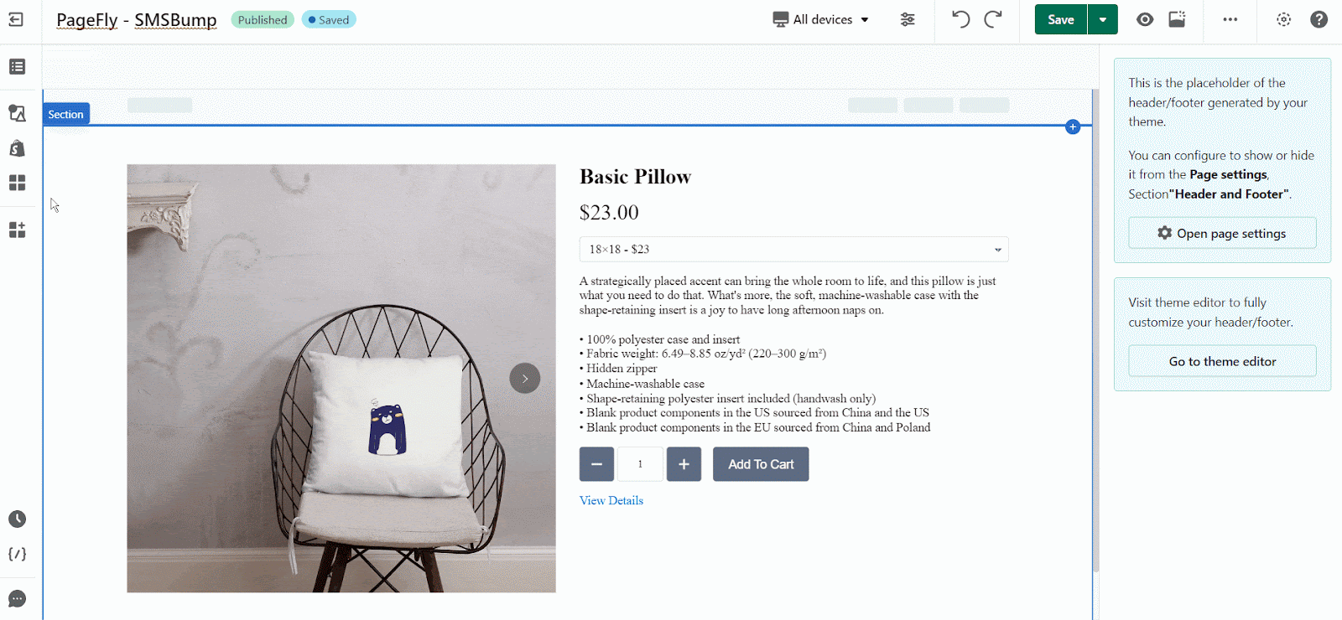The height and width of the screenshot is (620, 1342).
Task: Open the live chat bubble icon
Action: click(x=17, y=598)
